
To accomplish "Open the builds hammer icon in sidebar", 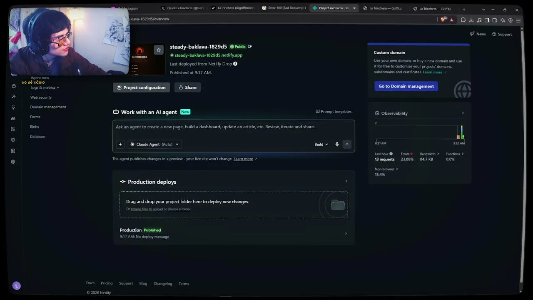I will (13, 97).
